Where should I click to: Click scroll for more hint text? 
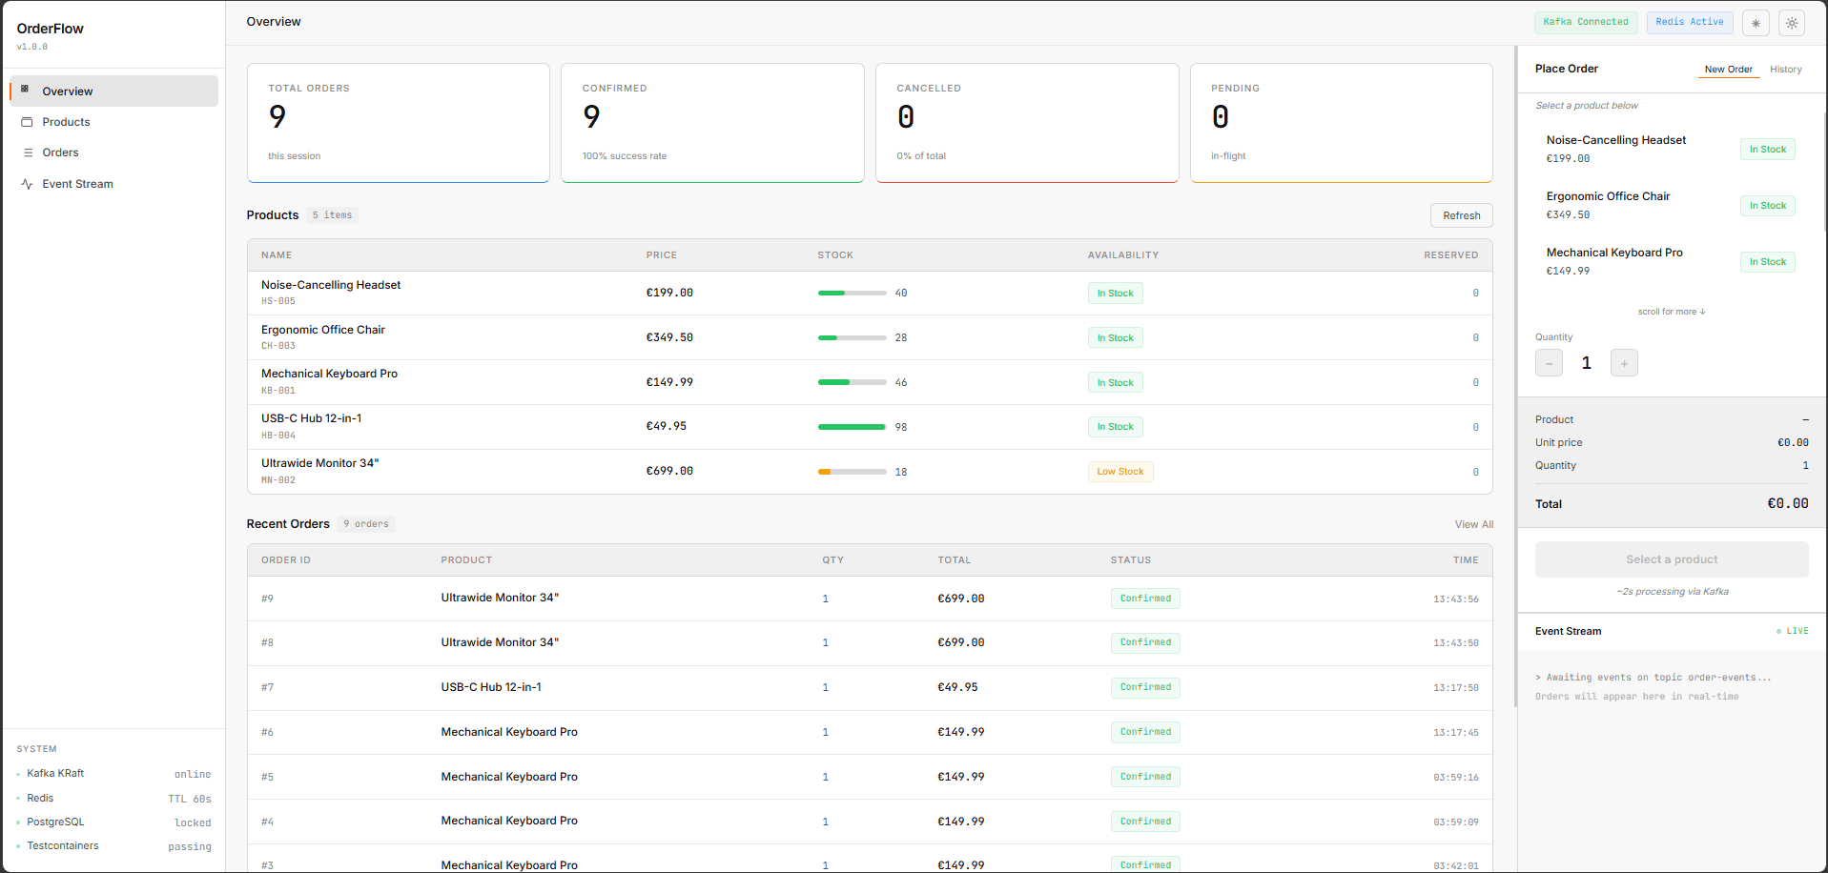pyautogui.click(x=1671, y=312)
